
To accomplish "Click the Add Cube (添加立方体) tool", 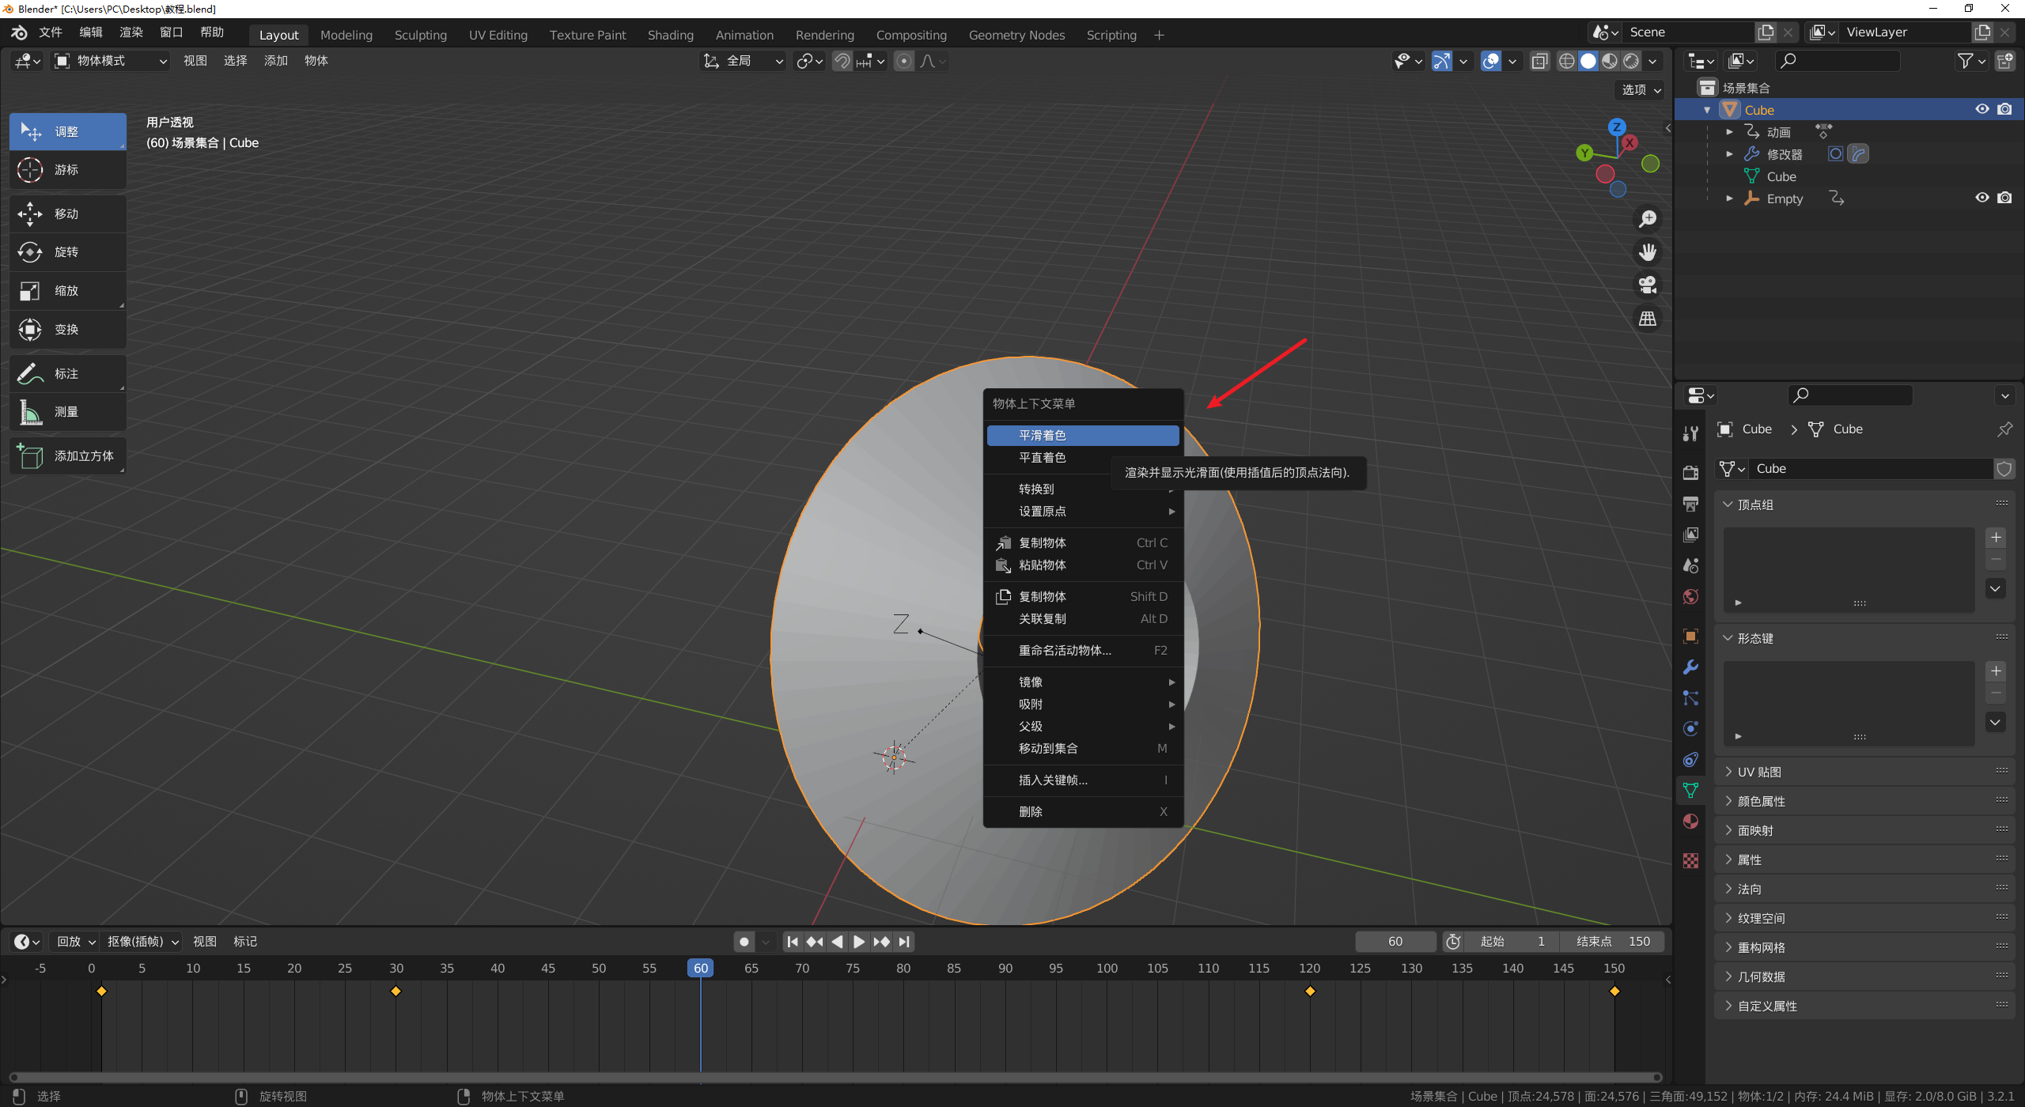I will [67, 456].
